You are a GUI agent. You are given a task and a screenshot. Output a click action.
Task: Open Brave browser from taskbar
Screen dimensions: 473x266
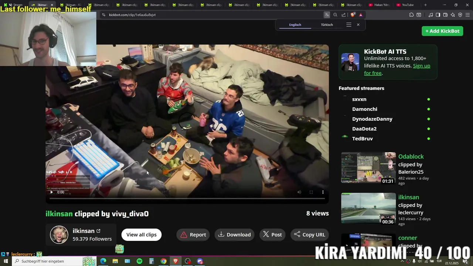coord(176,261)
